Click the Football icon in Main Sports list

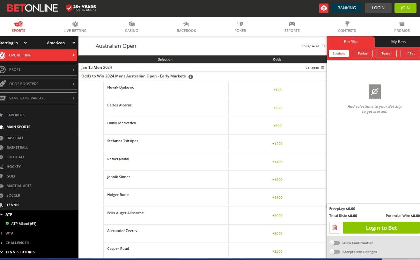pos(2,157)
